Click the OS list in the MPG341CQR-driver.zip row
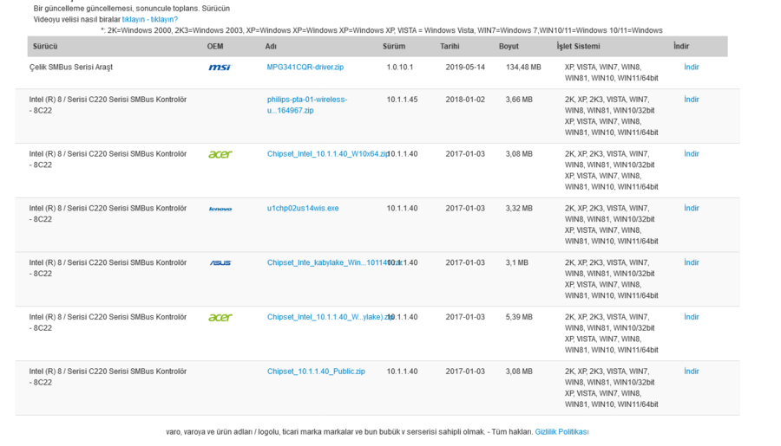 click(x=611, y=73)
